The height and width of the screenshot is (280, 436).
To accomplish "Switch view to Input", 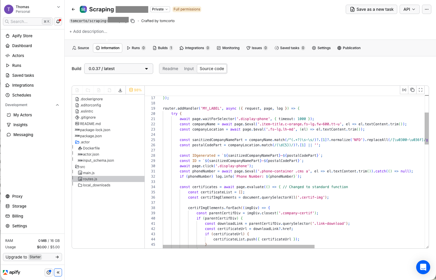I will coord(189,69).
